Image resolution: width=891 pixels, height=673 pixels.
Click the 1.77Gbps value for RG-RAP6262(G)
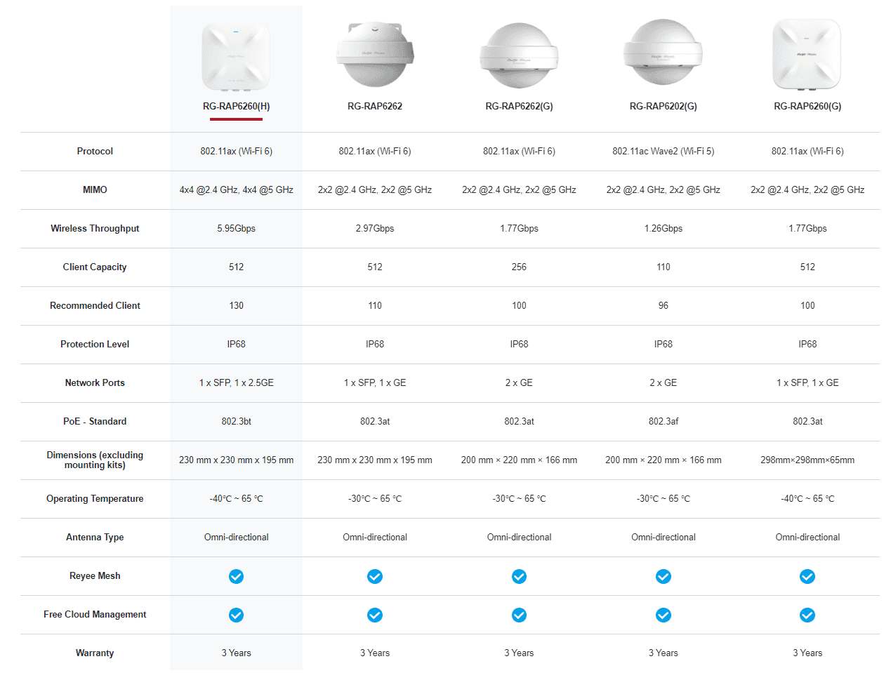pos(519,228)
